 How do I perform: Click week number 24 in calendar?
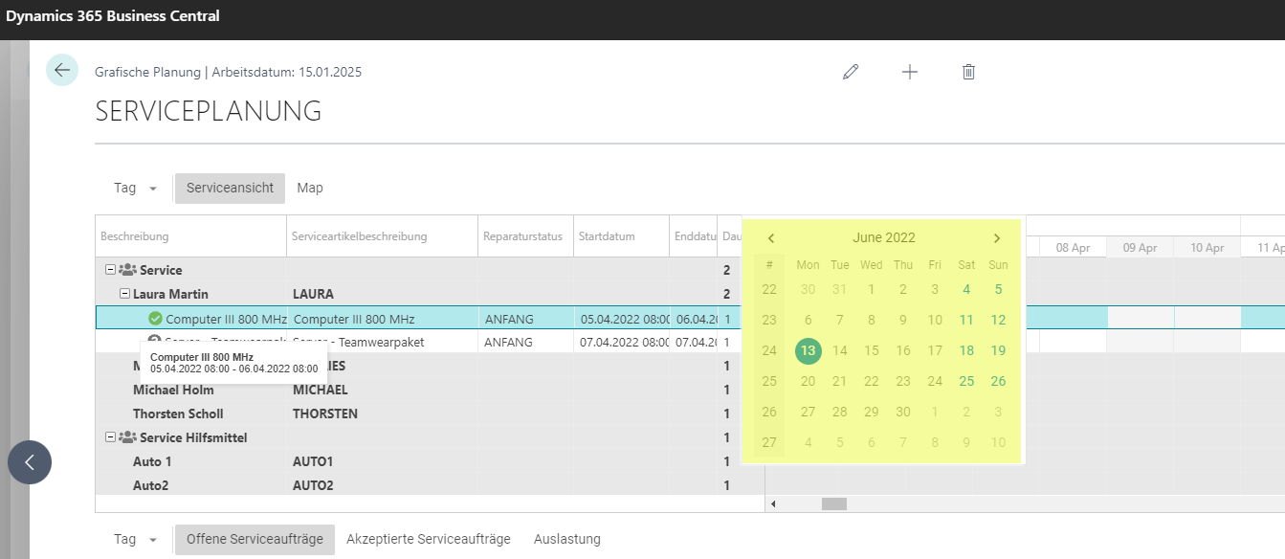(x=769, y=350)
